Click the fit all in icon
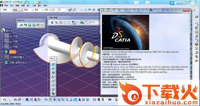Screen dimensions: 200x106 (x=50, y=100)
